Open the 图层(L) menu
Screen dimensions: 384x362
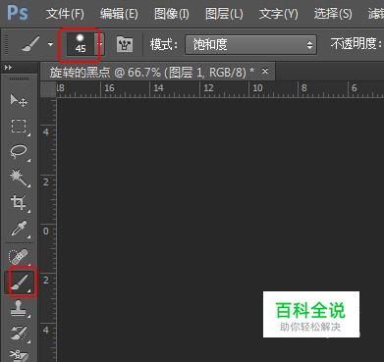pos(224,14)
